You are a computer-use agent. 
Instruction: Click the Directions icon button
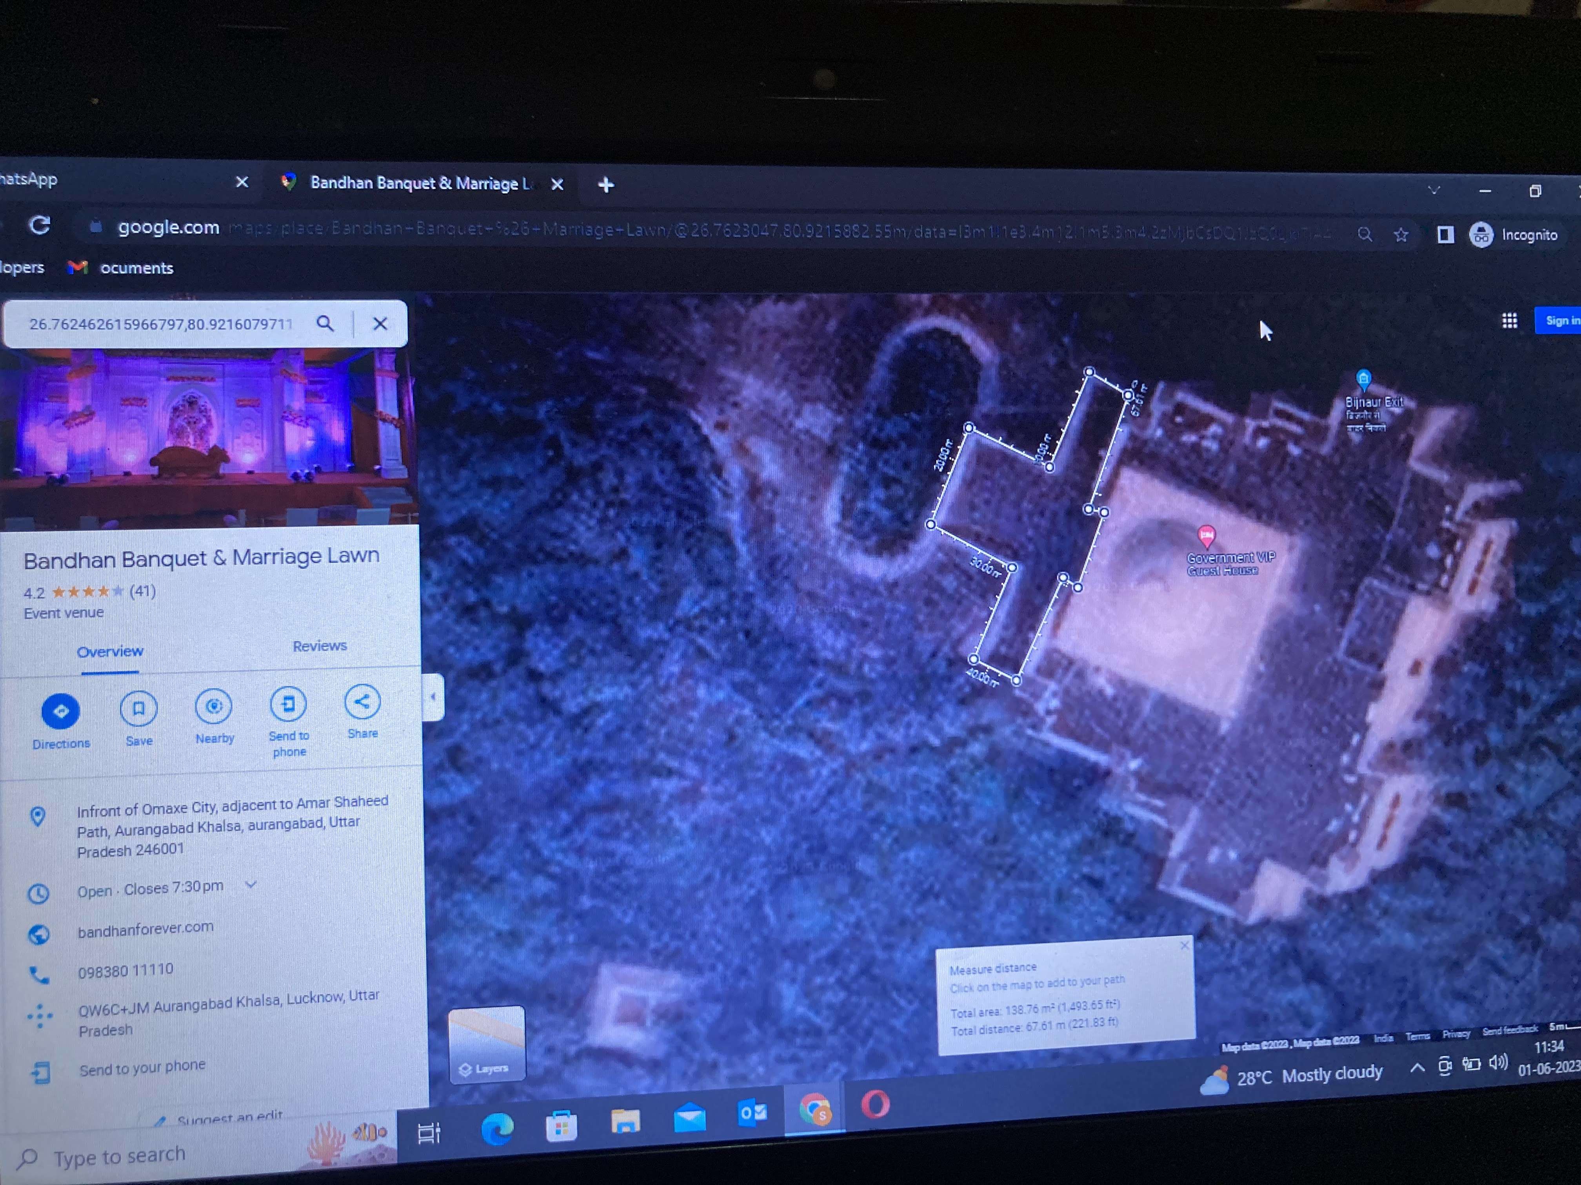click(x=61, y=711)
